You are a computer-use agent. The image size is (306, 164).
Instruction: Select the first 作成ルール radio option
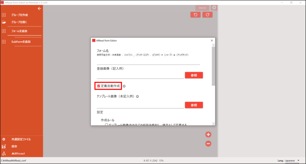pyautogui.click(x=106, y=125)
